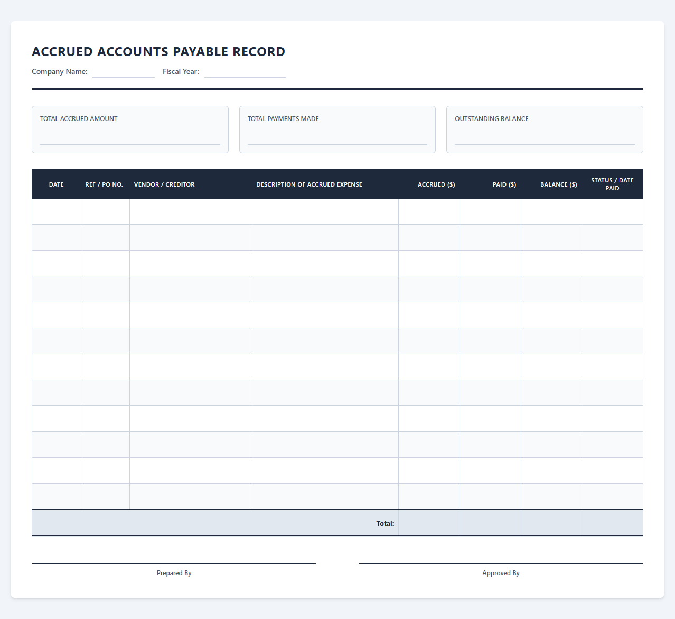Click the Fiscal Year: label
This screenshot has width=675, height=619.
[181, 71]
